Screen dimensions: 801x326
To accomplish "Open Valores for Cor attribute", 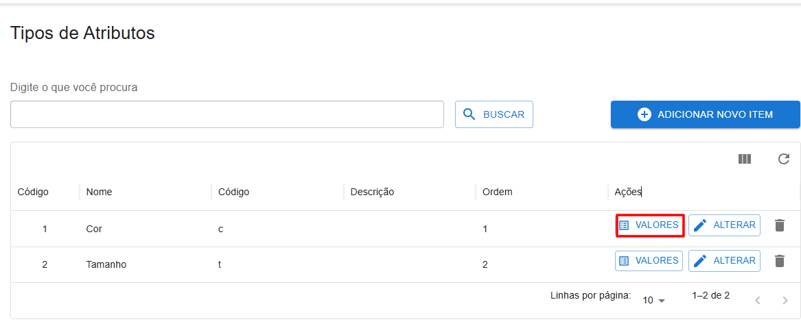I will [649, 225].
